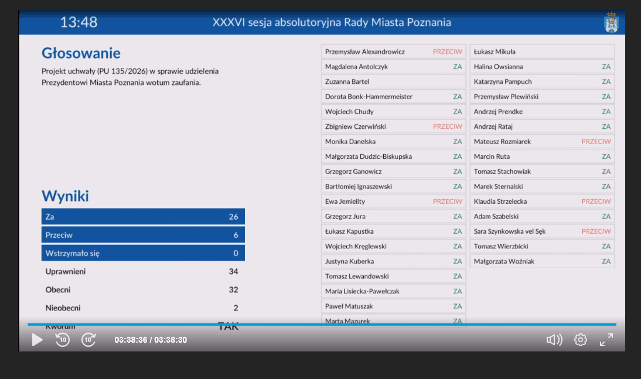Mute the video with the speaker icon
Image resolution: width=641 pixels, height=379 pixels.
tap(554, 340)
